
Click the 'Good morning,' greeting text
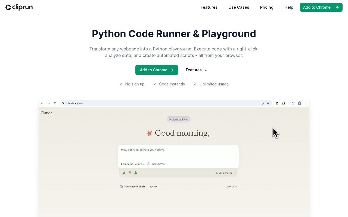click(x=182, y=133)
